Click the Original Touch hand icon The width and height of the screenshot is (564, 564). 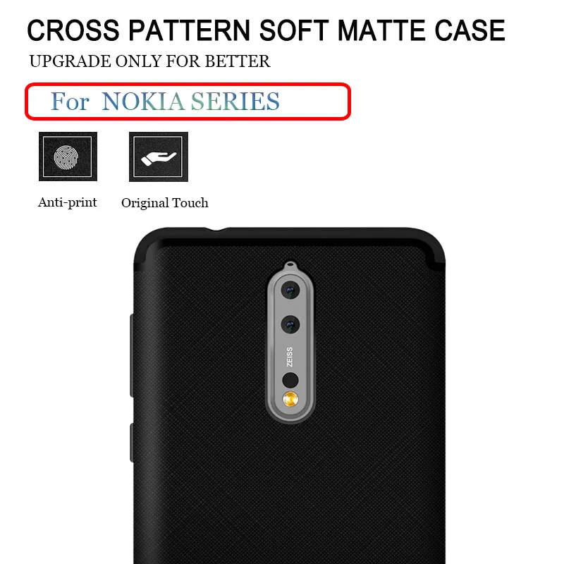[159, 157]
